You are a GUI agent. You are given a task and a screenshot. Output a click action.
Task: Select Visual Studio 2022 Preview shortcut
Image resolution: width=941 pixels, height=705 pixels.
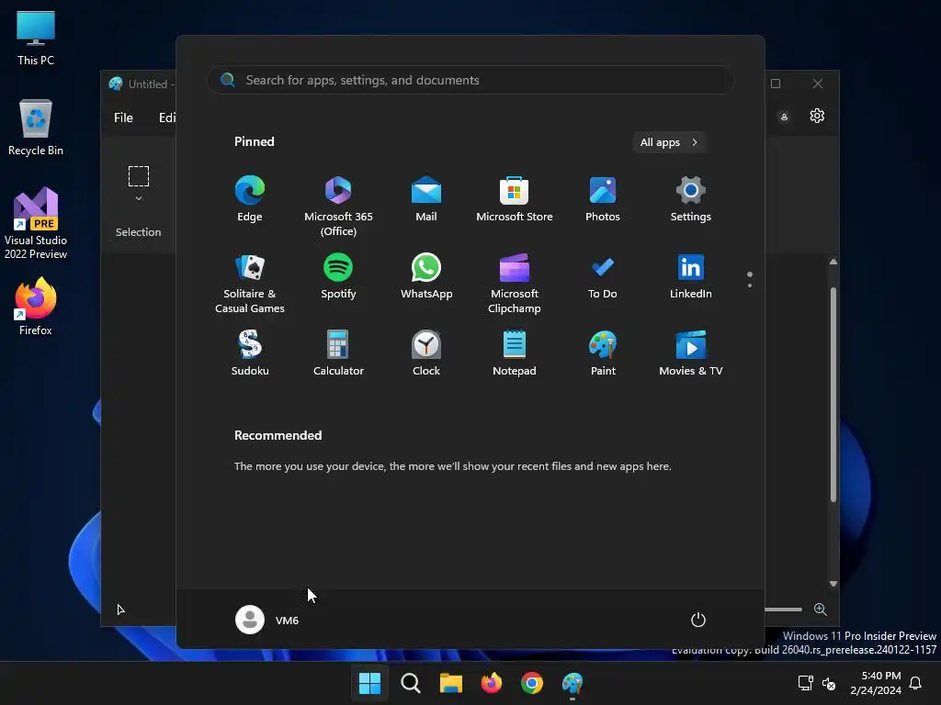click(36, 223)
